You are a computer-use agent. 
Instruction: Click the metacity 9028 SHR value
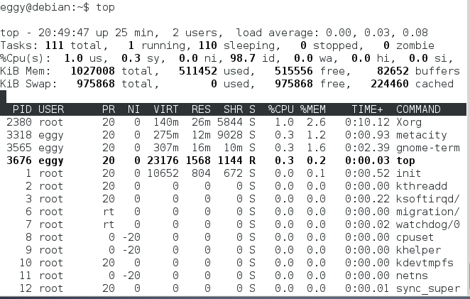click(230, 135)
